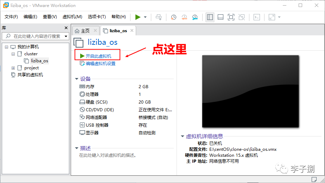Screen dimensions: 325x183
Task: Open the 帮助(H) menu
Action: coord(119,17)
